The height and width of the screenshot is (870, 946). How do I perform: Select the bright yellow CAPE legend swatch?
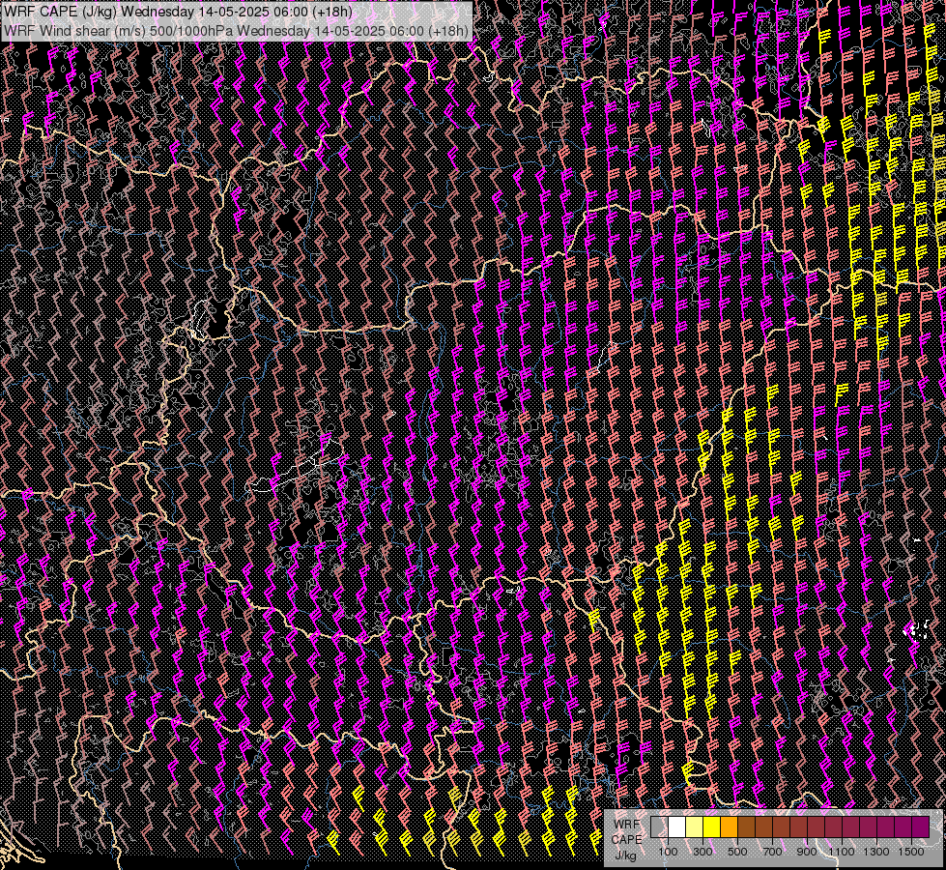[712, 826]
